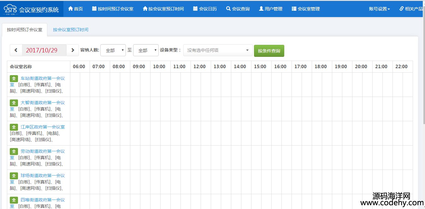Viewport: 425px width, 209px height.
Task: Go to previous day using left arrow
Action: click(16, 50)
